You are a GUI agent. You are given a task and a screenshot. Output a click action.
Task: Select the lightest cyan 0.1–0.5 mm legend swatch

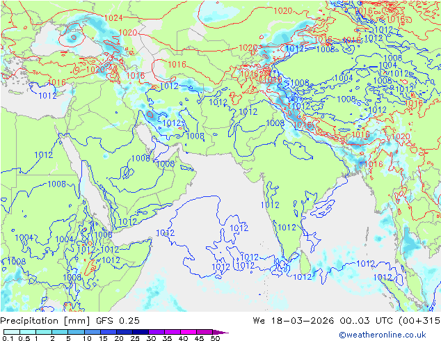tap(12, 332)
